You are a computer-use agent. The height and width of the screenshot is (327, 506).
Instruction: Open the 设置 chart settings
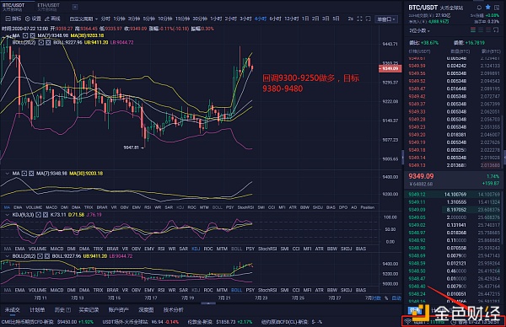click(x=33, y=19)
